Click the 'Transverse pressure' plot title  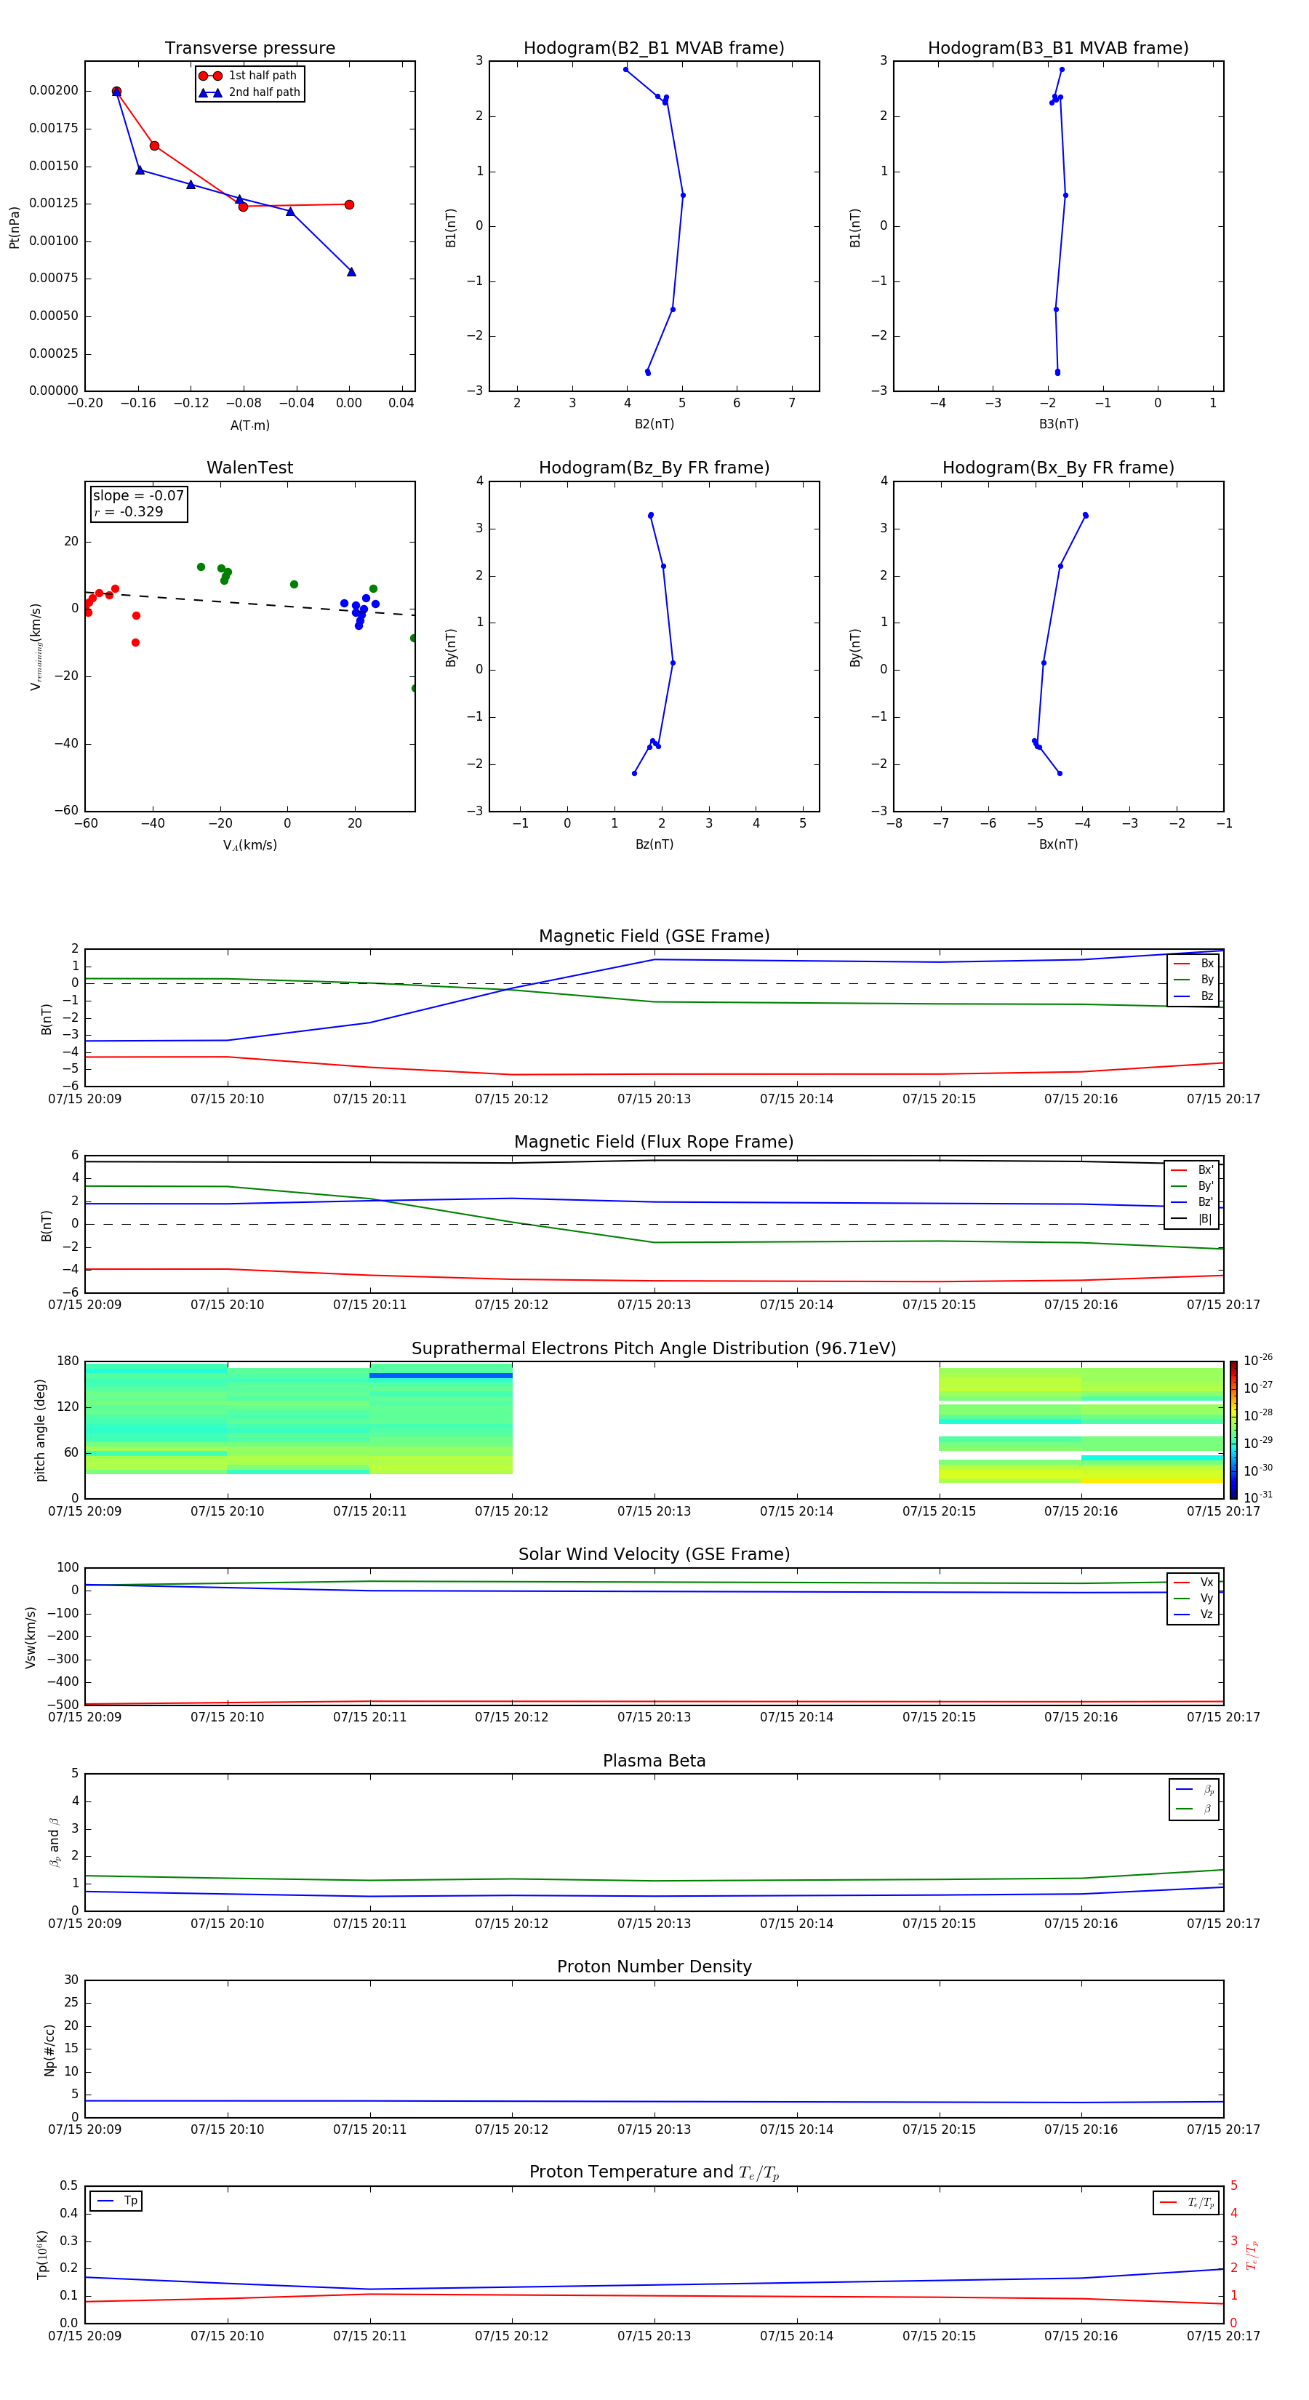pyautogui.click(x=249, y=49)
